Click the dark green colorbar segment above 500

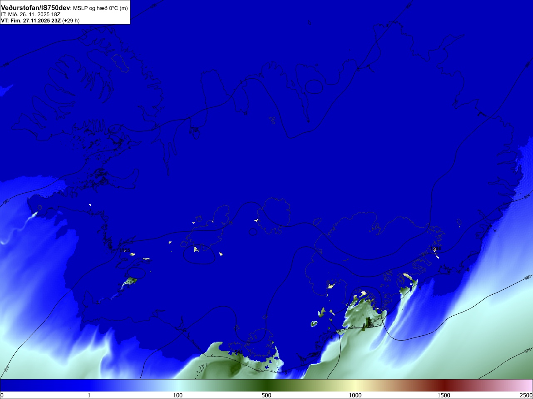tap(266, 385)
